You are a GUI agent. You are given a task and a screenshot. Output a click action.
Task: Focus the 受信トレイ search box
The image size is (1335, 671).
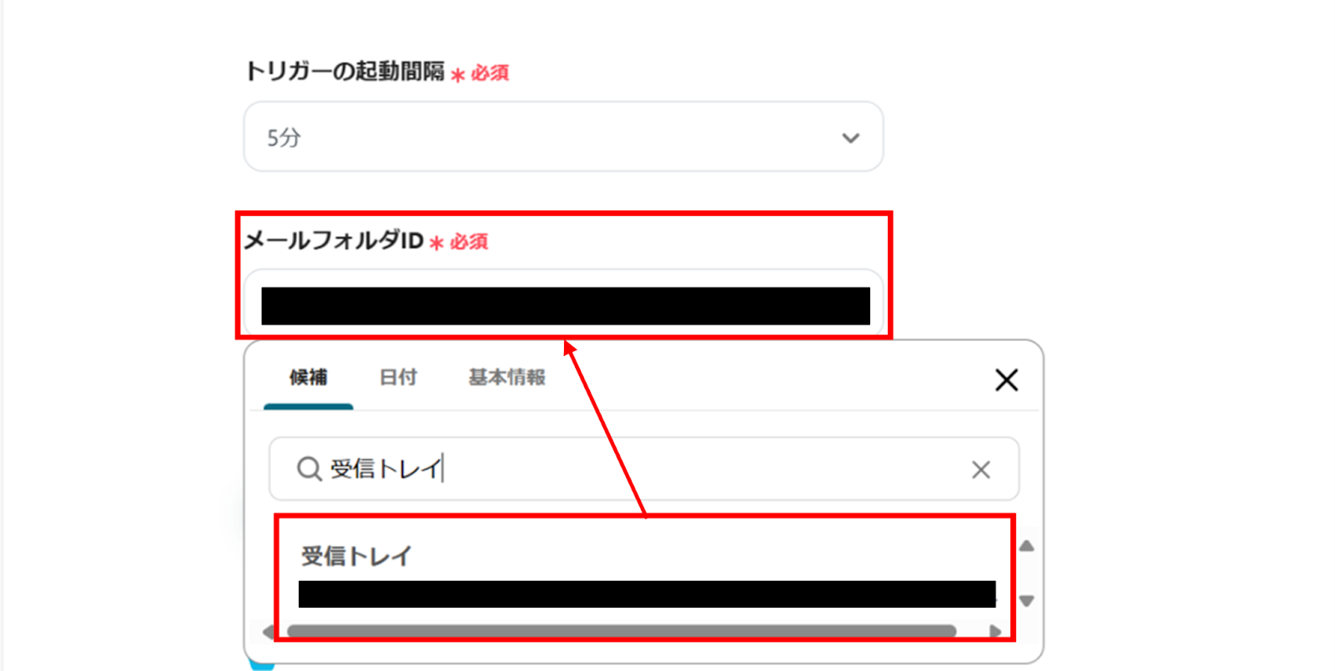click(644, 468)
